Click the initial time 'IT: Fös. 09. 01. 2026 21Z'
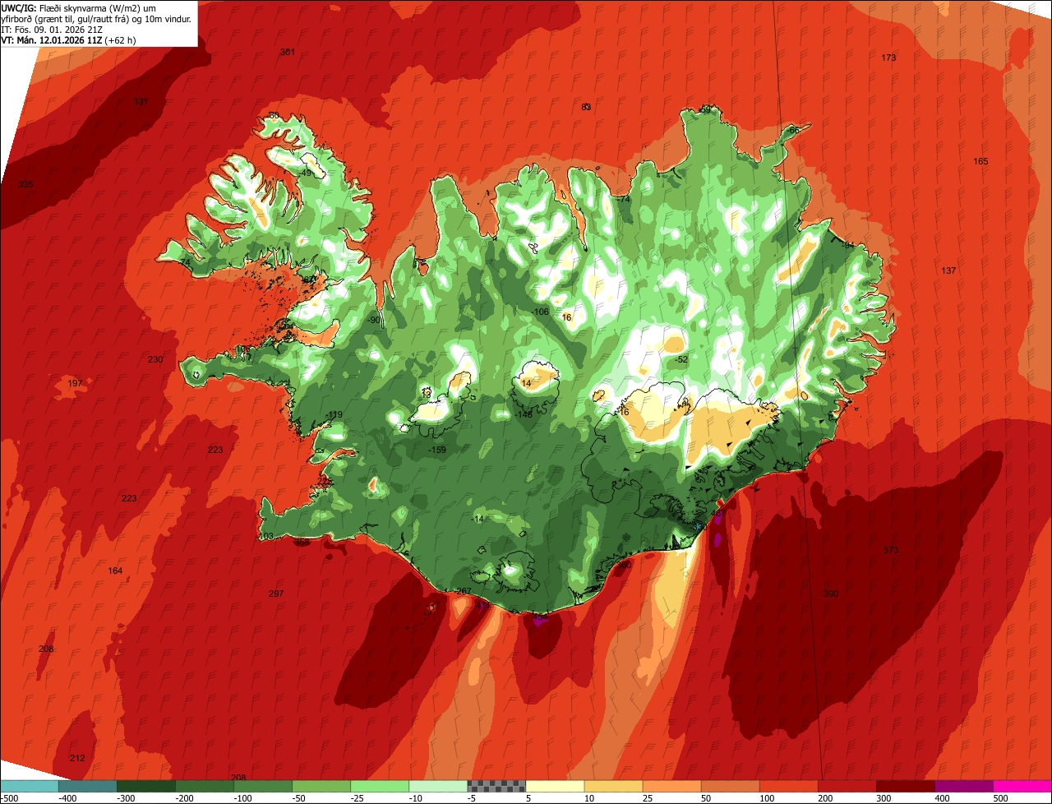1052x804 pixels. pyautogui.click(x=53, y=29)
